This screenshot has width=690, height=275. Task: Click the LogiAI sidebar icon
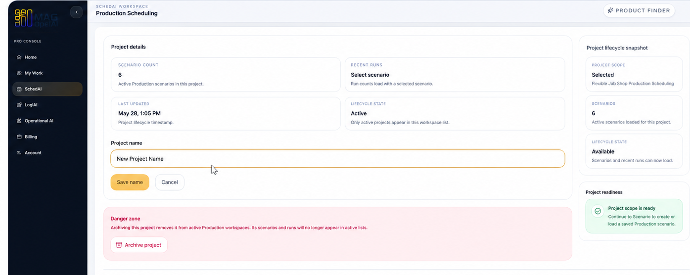pyautogui.click(x=19, y=105)
